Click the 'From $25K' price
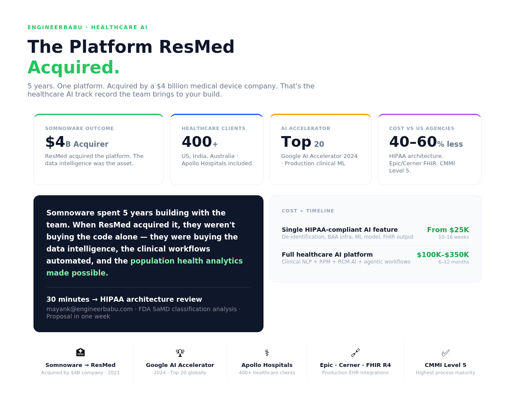The width and height of the screenshot is (515, 406). [448, 230]
